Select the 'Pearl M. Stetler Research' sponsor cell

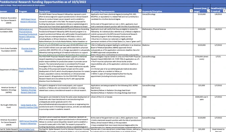[x=9, y=130]
